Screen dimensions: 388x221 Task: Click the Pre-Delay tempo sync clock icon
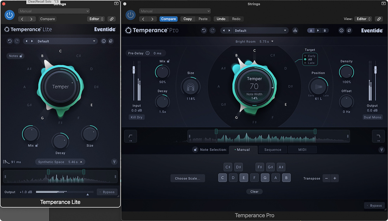148,53
